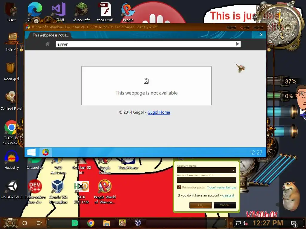Open File Explorer from the taskbar
The width and height of the screenshot is (306, 229).
107,223
